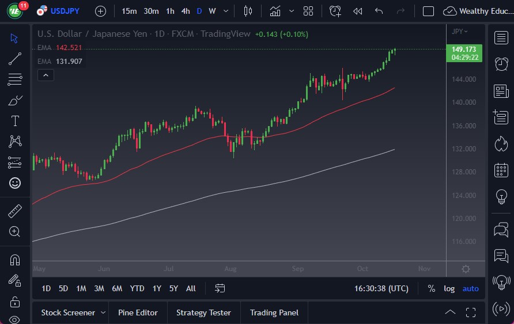
Task: Select the ruler measure tool
Action: [15, 211]
